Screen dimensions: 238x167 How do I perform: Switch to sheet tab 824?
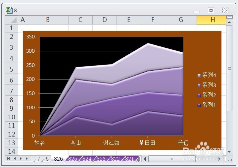pyautogui.click(x=87, y=159)
